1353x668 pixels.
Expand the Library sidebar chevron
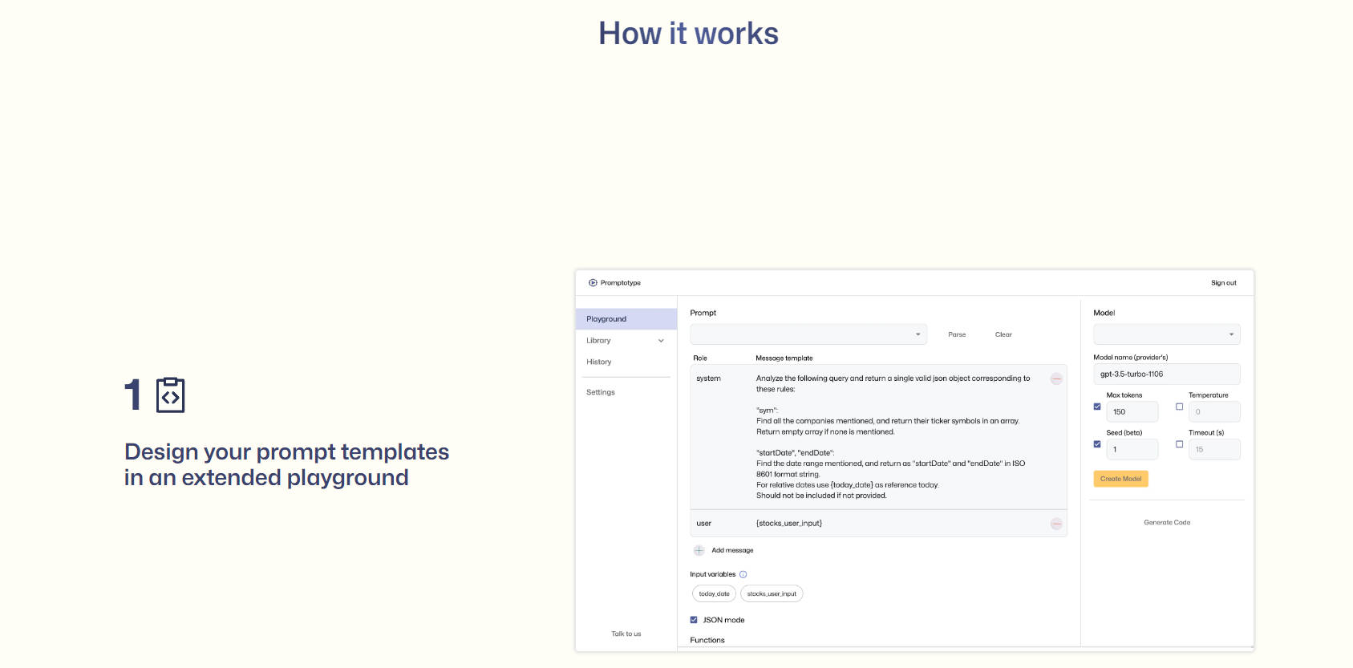661,341
